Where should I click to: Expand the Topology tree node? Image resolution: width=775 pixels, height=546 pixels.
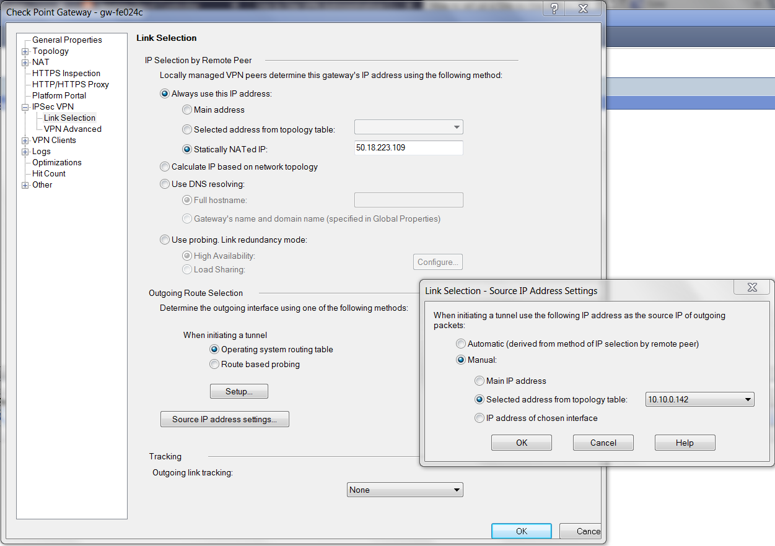point(25,51)
